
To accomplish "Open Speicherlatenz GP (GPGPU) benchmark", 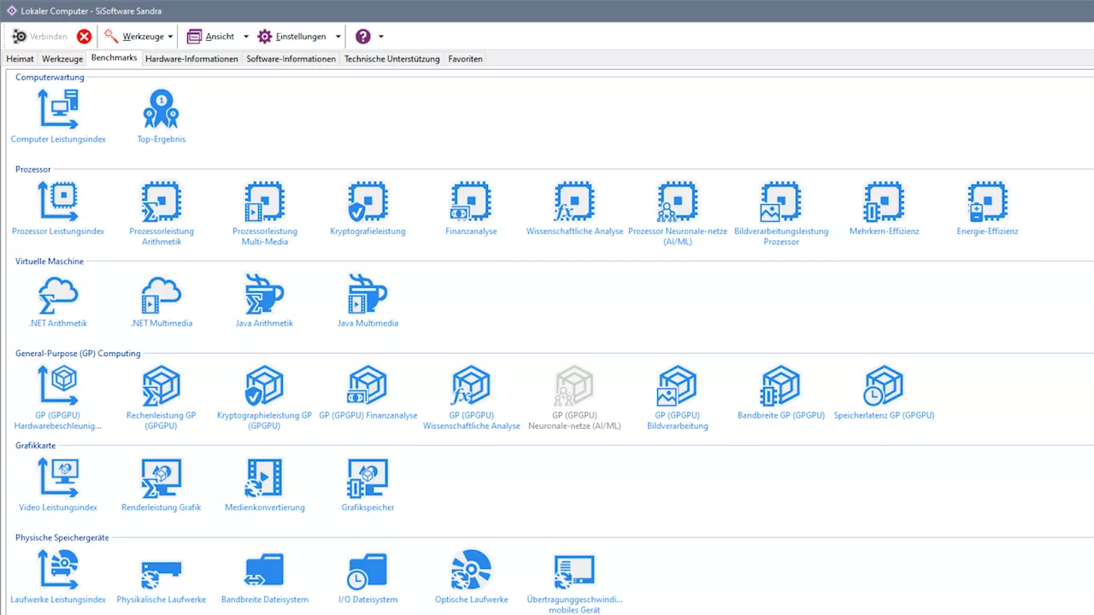I will [x=885, y=393].
